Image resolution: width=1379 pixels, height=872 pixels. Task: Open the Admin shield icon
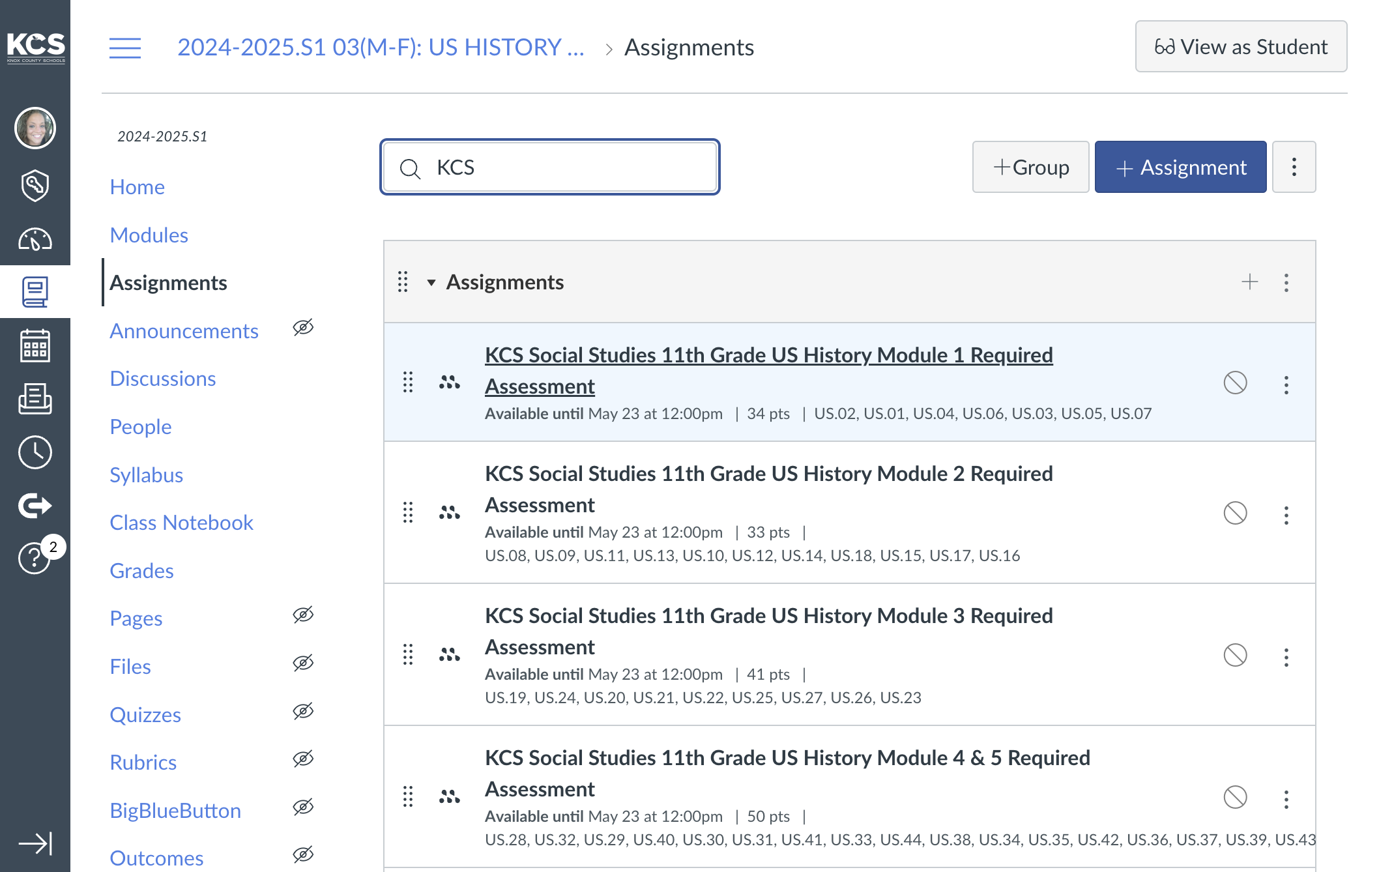pyautogui.click(x=35, y=186)
